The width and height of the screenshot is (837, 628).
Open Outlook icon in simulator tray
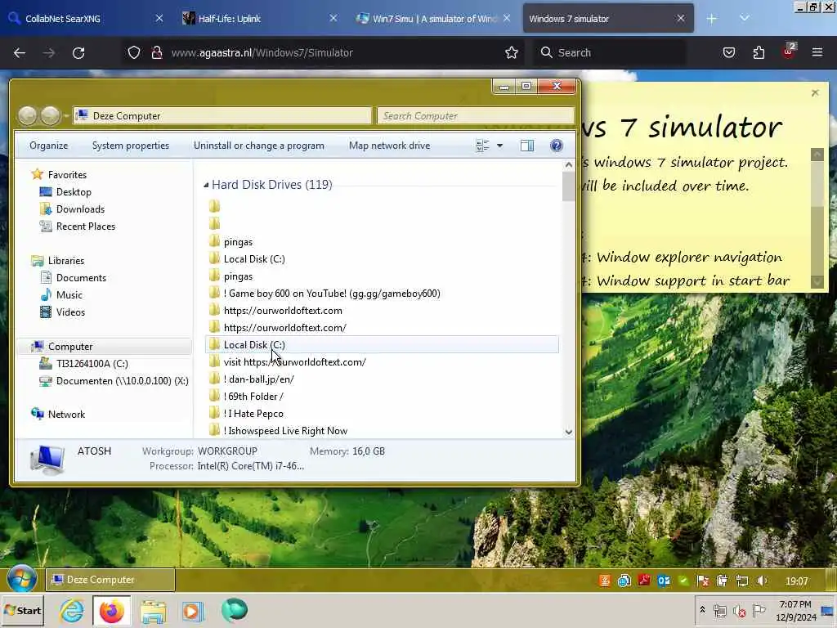pyautogui.click(x=664, y=581)
